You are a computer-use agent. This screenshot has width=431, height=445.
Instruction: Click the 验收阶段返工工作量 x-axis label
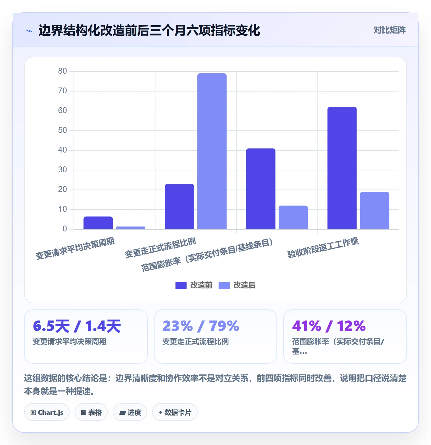323,248
